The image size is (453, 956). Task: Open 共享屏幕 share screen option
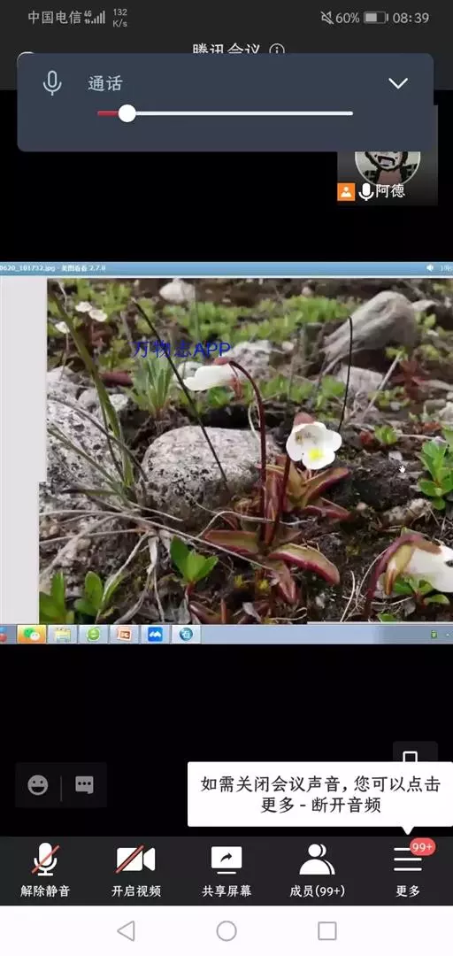pyautogui.click(x=226, y=870)
